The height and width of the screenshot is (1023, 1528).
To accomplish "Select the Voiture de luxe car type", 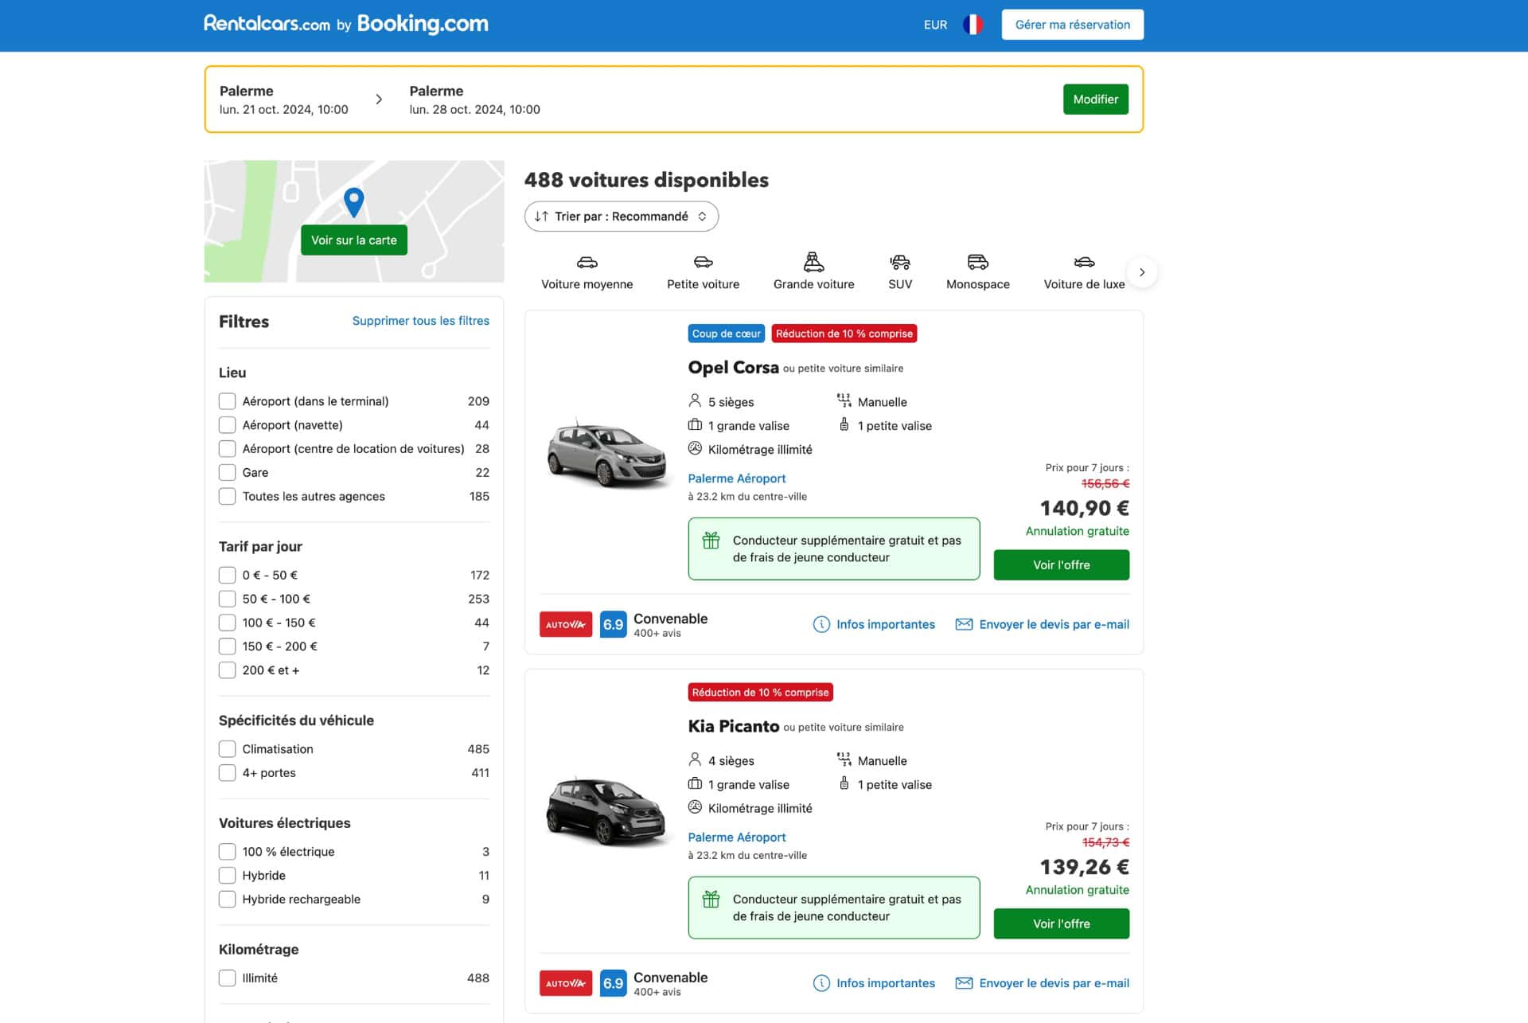I will [x=1084, y=272].
